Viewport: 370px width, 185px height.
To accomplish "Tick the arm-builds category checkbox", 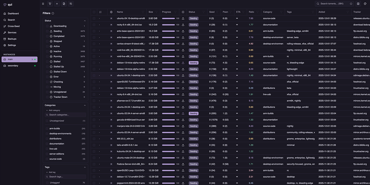I will (47, 129).
